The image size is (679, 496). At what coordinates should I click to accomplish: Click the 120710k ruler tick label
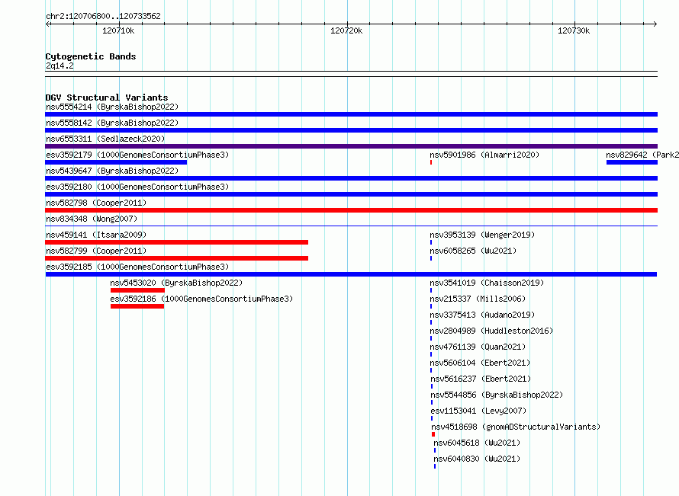[118, 30]
